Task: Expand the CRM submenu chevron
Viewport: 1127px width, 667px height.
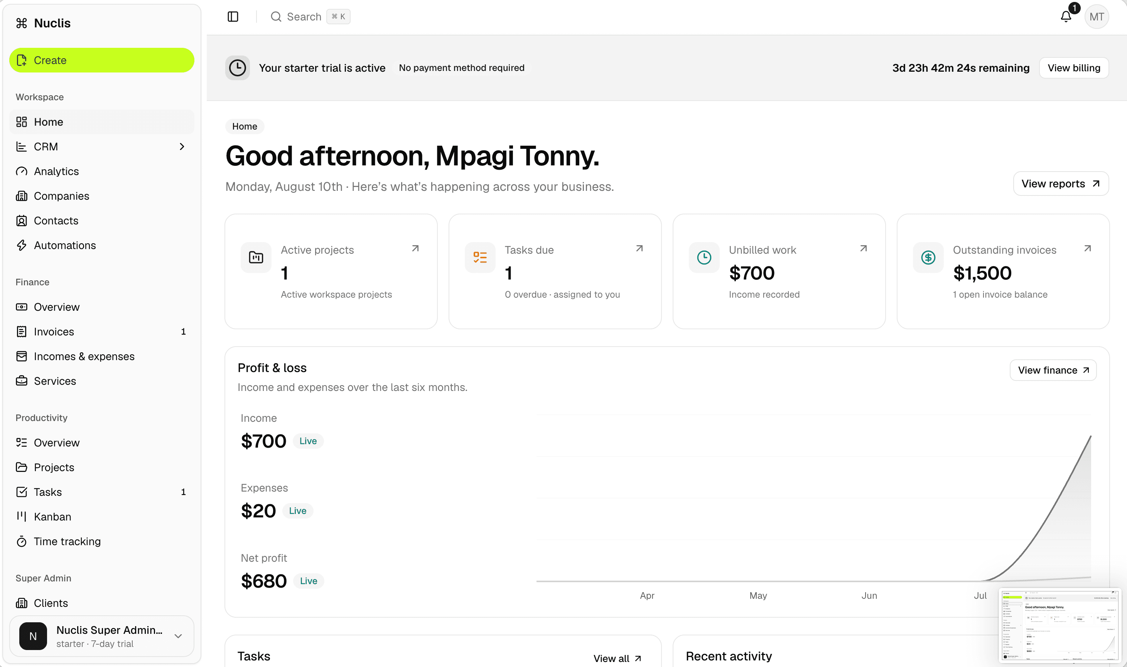Action: [182, 147]
